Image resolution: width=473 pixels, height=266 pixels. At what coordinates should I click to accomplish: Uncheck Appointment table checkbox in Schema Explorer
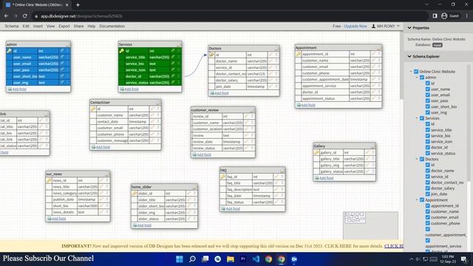pos(422,200)
